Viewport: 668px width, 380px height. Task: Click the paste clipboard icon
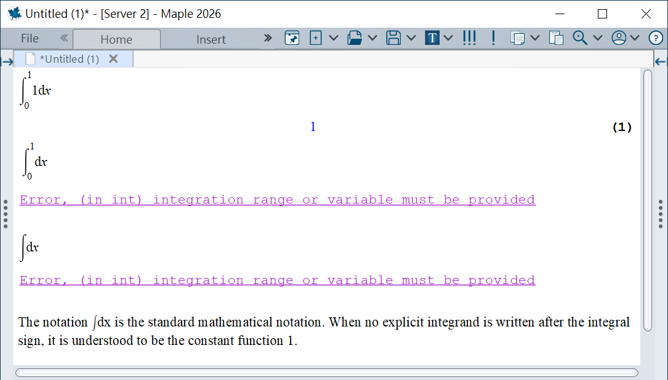556,38
